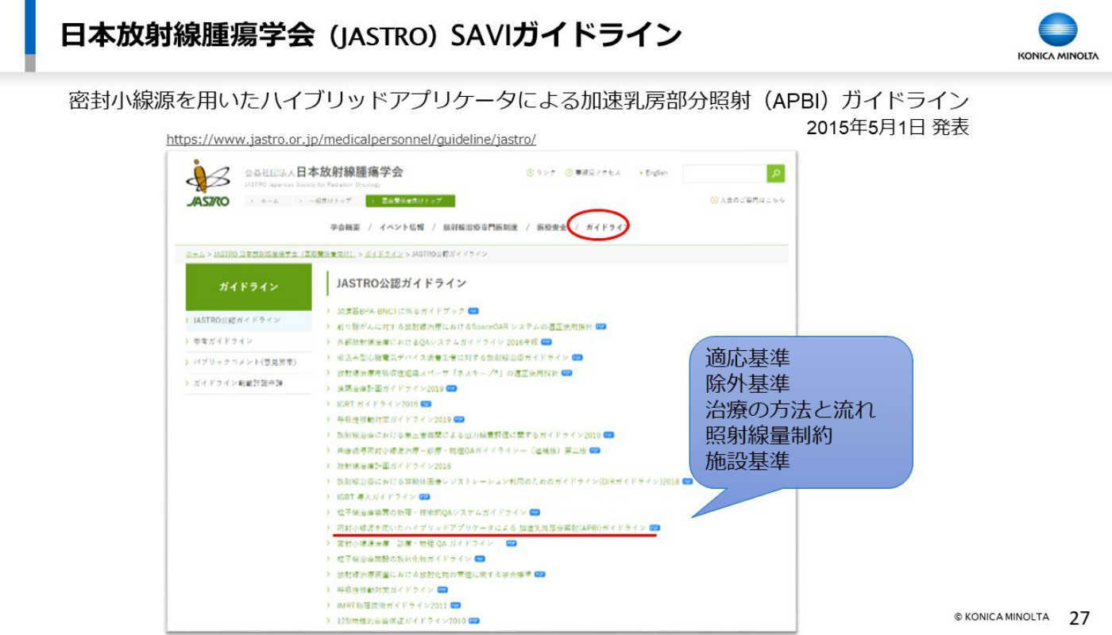Open the BPA-BNCT guidebook link

pos(400,310)
